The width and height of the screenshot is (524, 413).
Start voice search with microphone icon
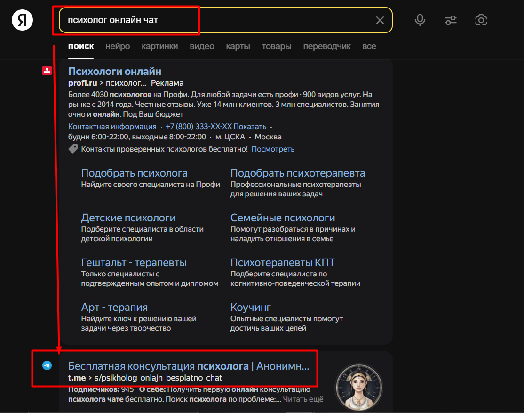tap(420, 20)
